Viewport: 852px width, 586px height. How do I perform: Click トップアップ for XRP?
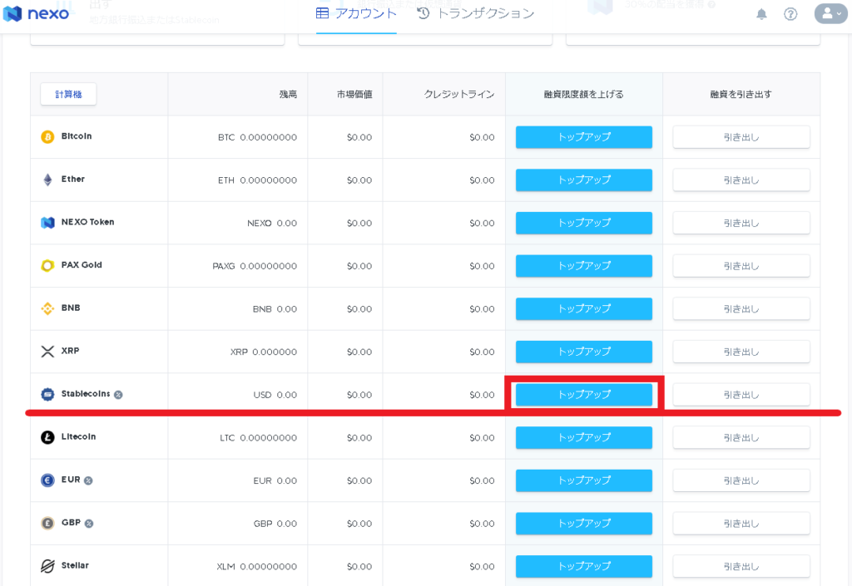584,352
